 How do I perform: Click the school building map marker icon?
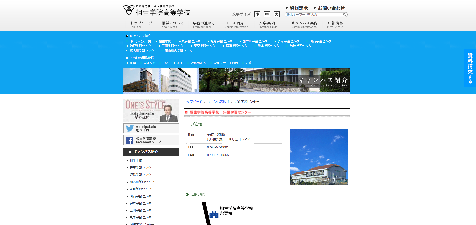214,214
